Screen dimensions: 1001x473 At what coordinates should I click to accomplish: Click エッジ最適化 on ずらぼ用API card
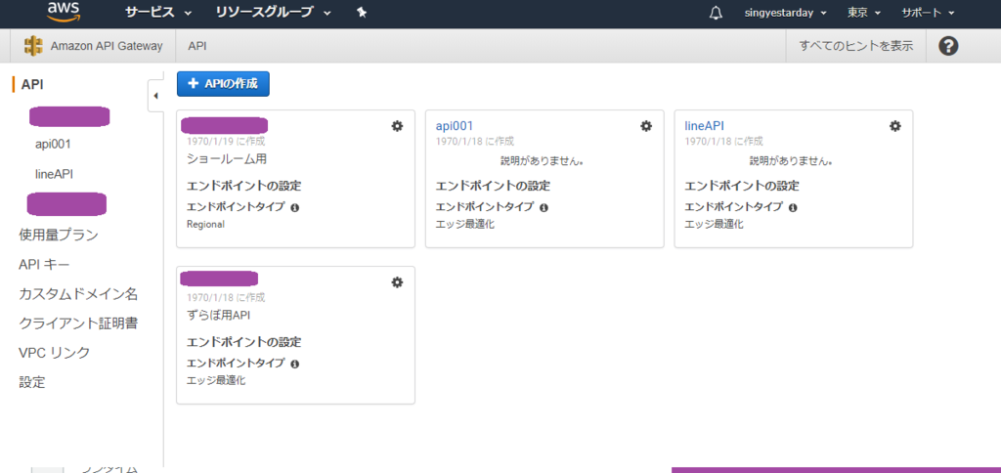[x=216, y=380]
